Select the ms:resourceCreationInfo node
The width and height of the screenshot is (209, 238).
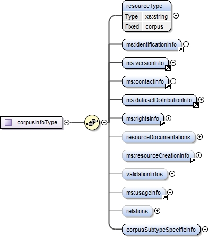click(158, 155)
